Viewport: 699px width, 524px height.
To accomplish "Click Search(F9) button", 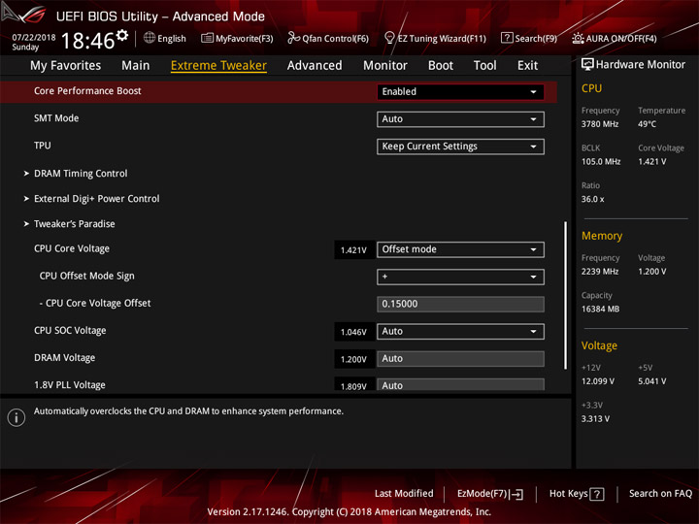I will pos(529,38).
